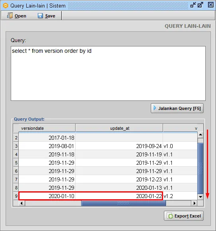Screen dimensions: 216x231
Task: Click the minimize-to-corner window icon
Action: click(x=193, y=5)
